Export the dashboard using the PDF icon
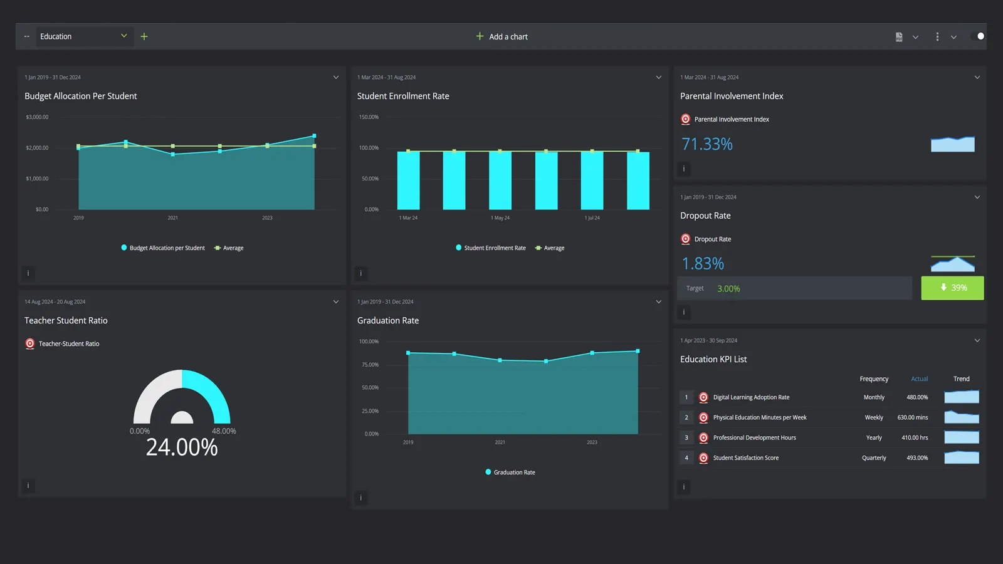The height and width of the screenshot is (564, 1003). (x=898, y=36)
